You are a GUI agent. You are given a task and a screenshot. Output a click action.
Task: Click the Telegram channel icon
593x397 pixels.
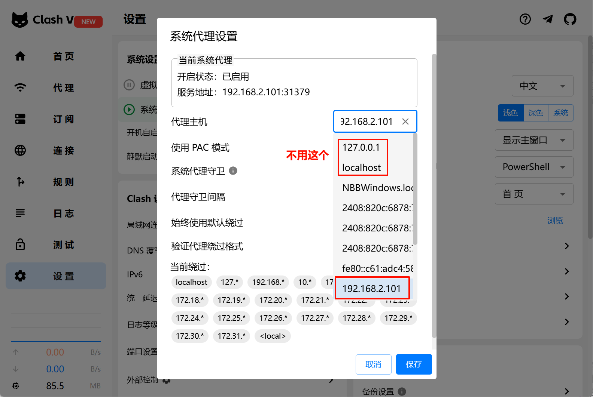click(548, 19)
